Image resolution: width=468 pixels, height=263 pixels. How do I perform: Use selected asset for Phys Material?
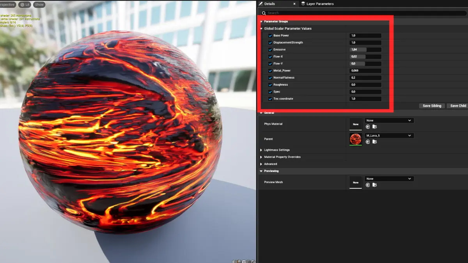[368, 127]
